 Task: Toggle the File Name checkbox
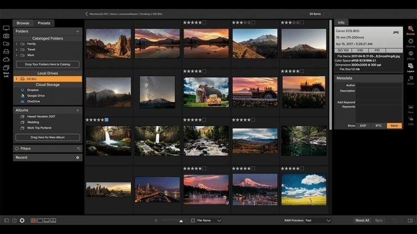[193, 221]
